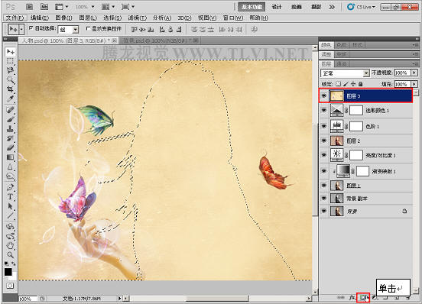
Task: Select the Gradient tool
Action: click(x=10, y=157)
